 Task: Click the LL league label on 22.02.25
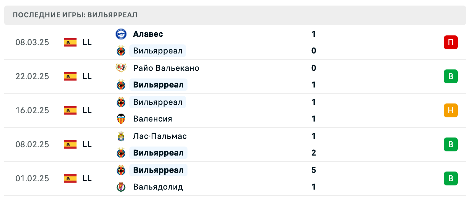[x=87, y=76]
